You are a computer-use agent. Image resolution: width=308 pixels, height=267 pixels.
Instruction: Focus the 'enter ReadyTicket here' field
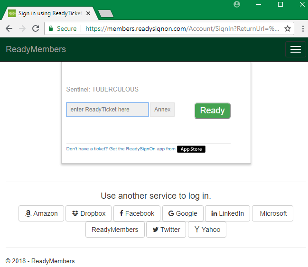[x=107, y=110]
